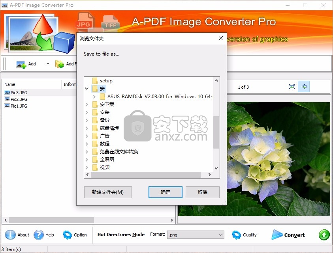333x253 pixels.
Task: Expand the 磁盘清理 folder
Action: point(87,128)
